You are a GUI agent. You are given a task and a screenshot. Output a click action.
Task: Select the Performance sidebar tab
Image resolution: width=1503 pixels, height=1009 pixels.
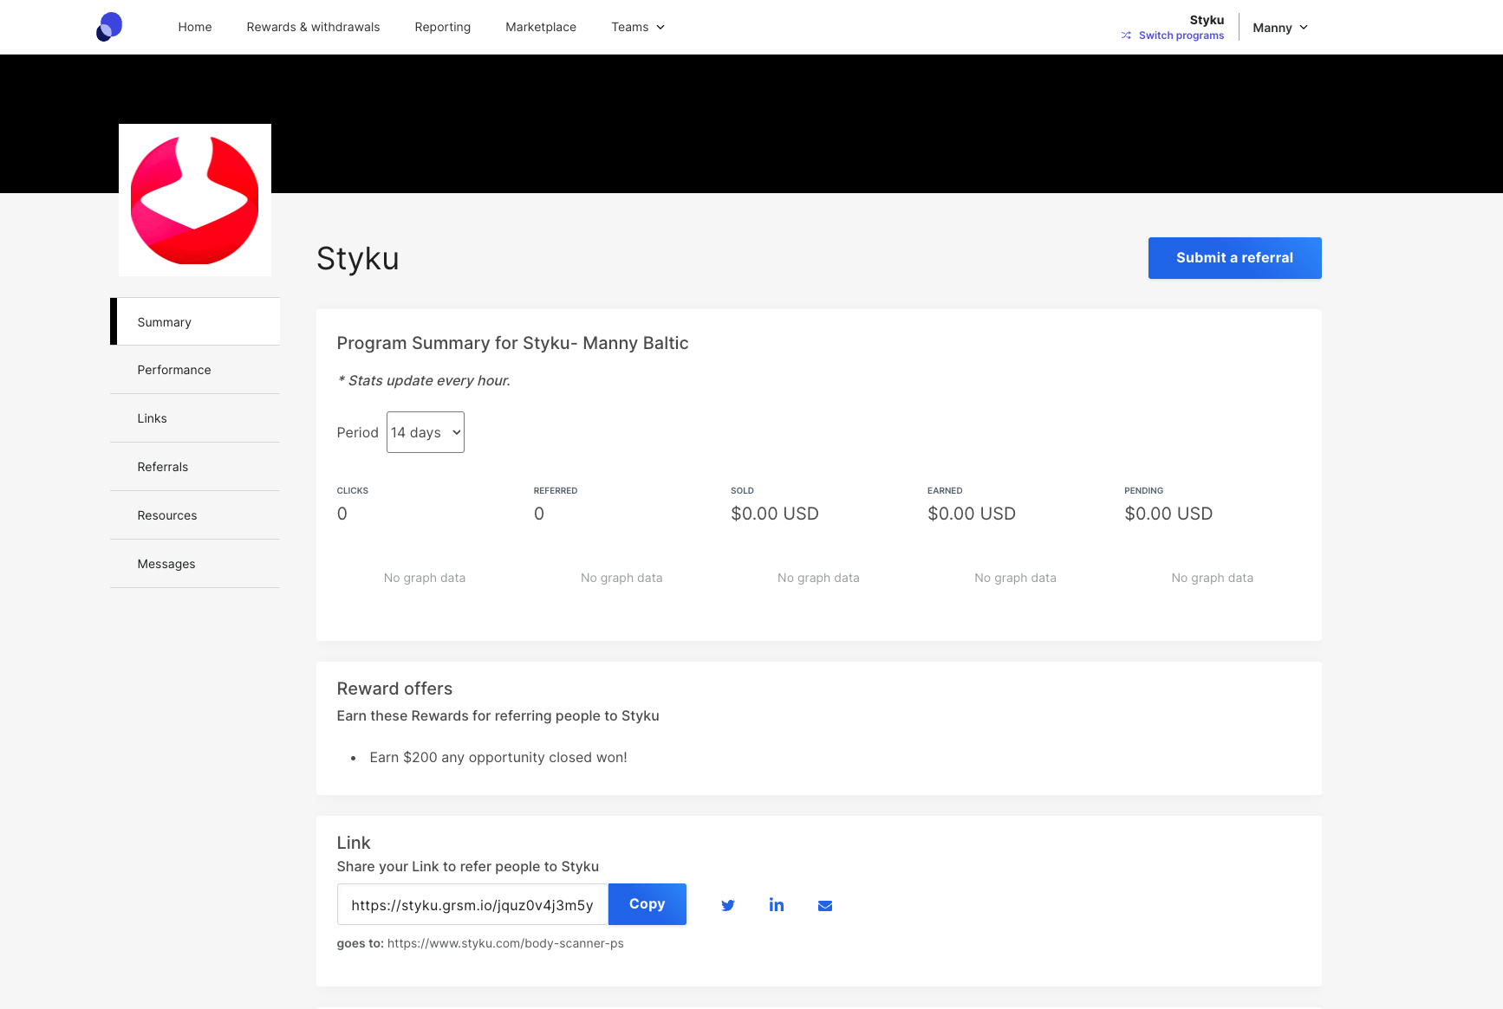174,370
